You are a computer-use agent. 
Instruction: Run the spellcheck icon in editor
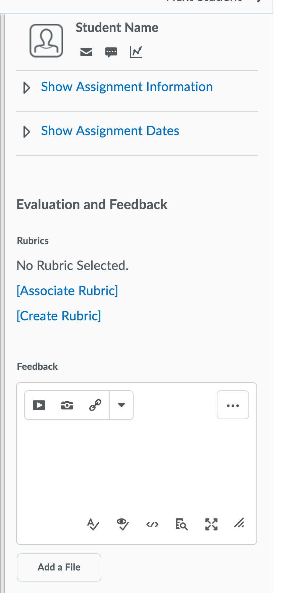coord(93,524)
